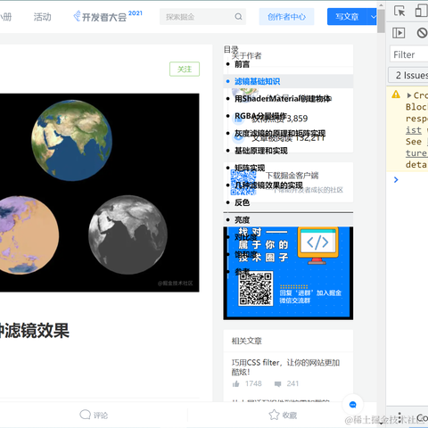Jump to 基础原理和实现 section
Screen dimensions: 428x428
point(261,151)
